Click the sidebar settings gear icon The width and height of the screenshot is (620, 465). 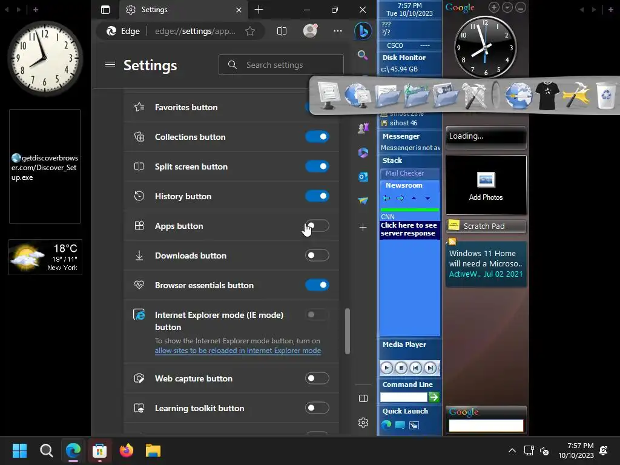(x=363, y=423)
